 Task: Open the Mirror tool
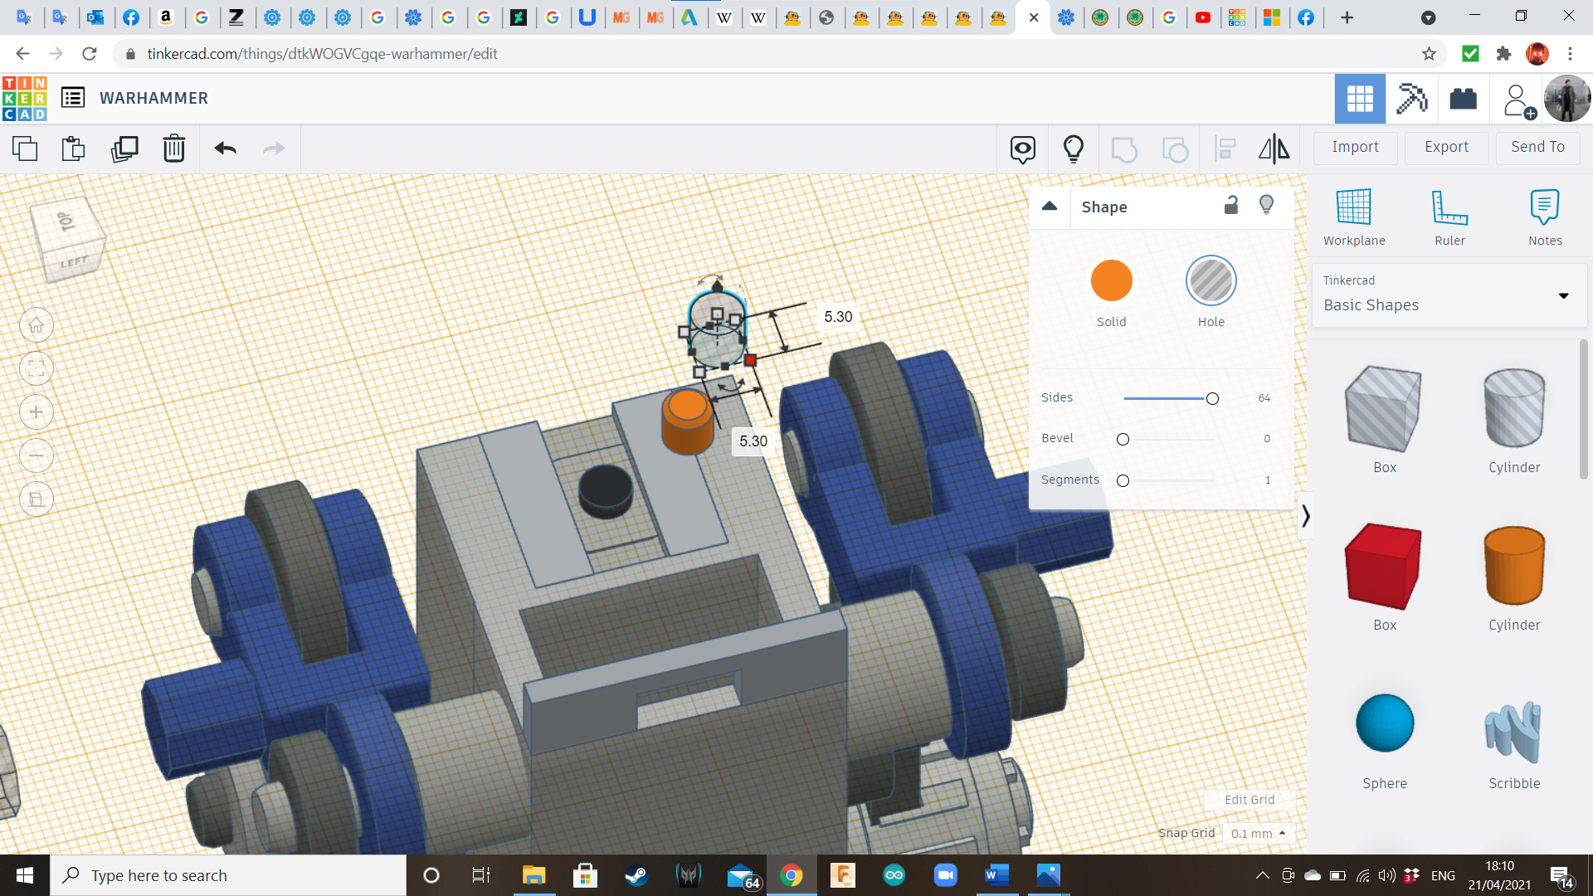coord(1274,149)
